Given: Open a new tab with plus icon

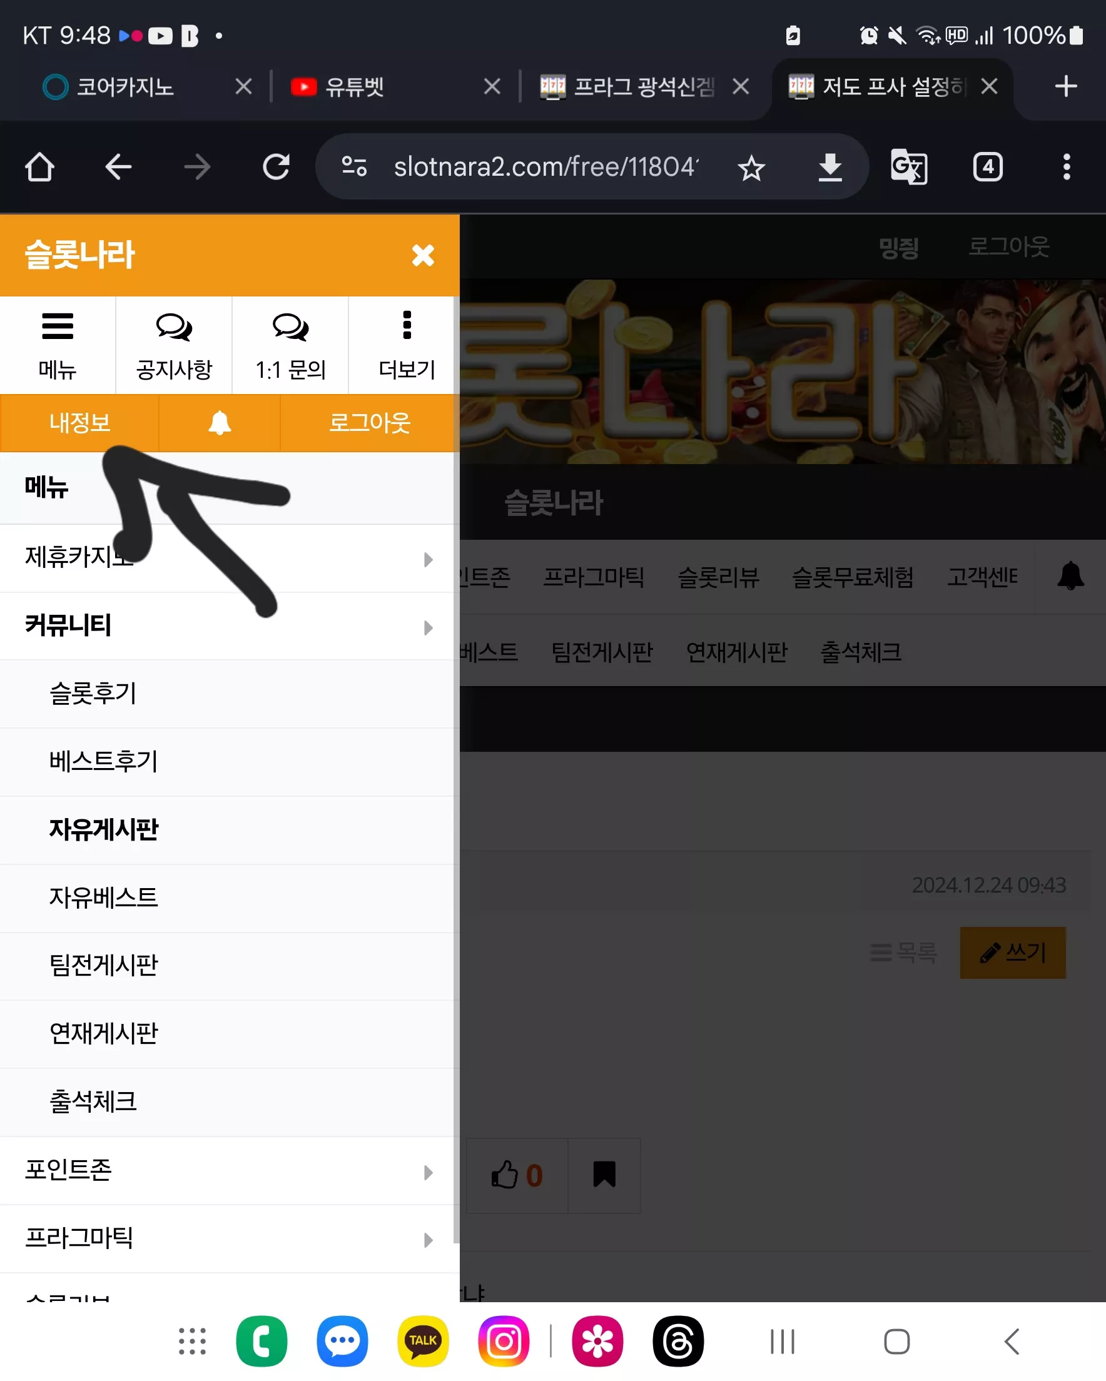Looking at the screenshot, I should point(1065,86).
